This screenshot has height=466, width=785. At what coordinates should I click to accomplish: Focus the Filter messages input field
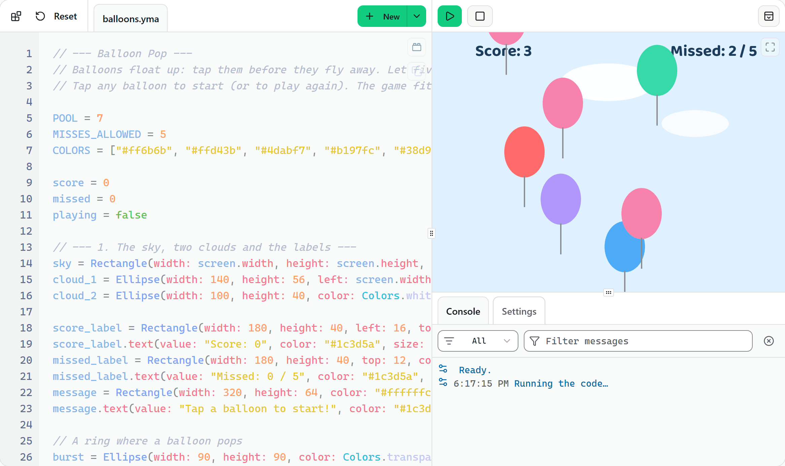(x=638, y=341)
